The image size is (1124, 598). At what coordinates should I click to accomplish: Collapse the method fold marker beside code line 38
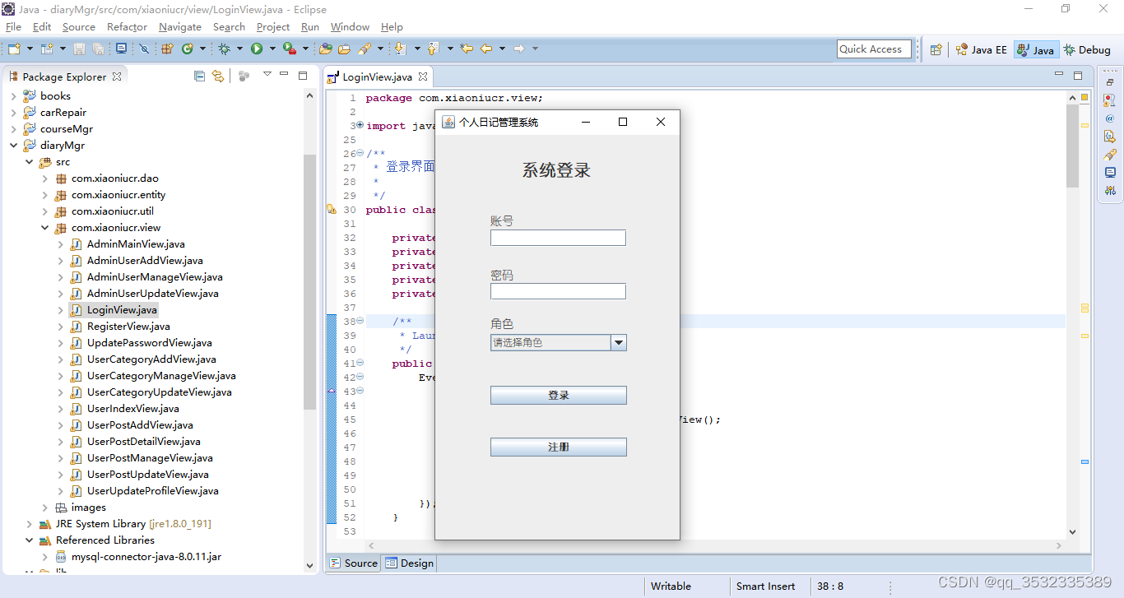tap(360, 322)
